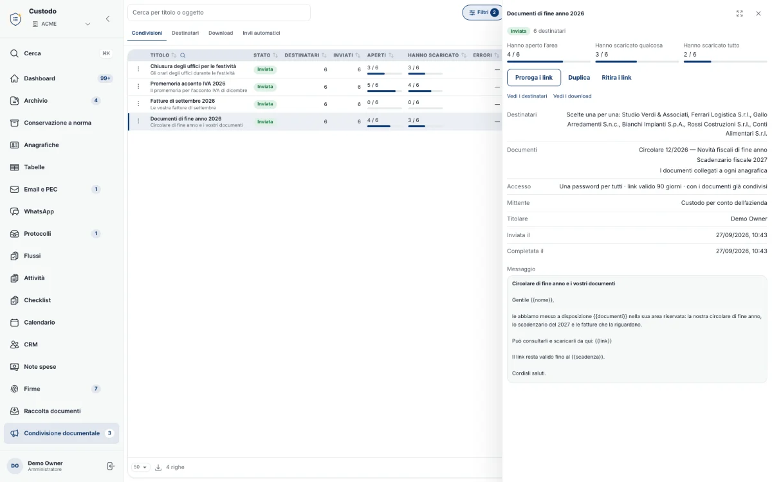Open the Filtri button
Viewport: 772px width, 482px height.
click(483, 13)
